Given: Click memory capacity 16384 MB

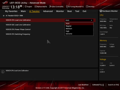Looking at the screenshot, I should coord(103,53).
